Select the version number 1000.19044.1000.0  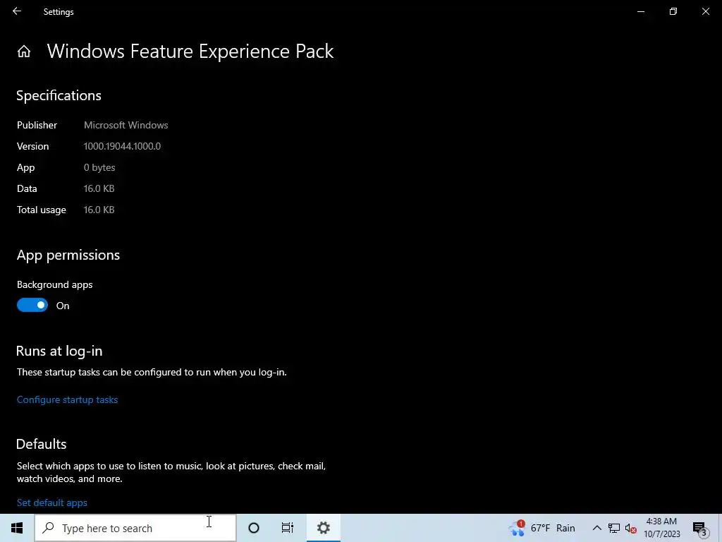pos(122,146)
